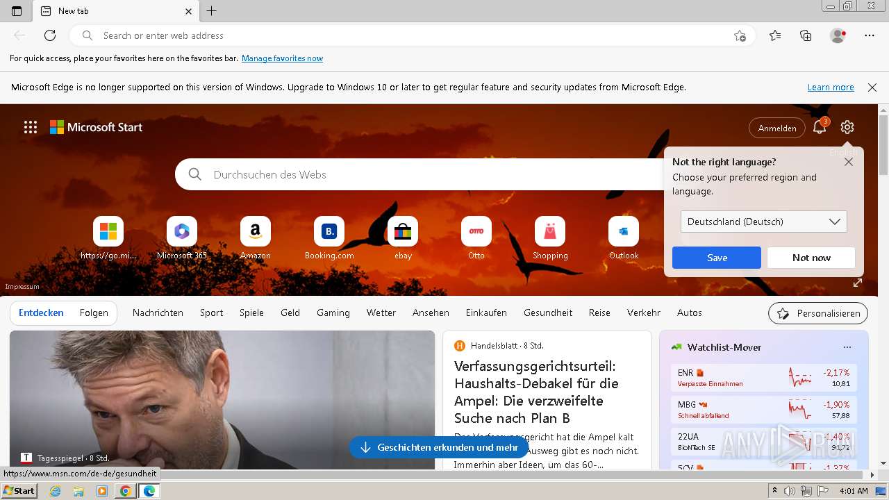The image size is (889, 500).
Task: Open the Gaming category
Action: click(x=333, y=312)
